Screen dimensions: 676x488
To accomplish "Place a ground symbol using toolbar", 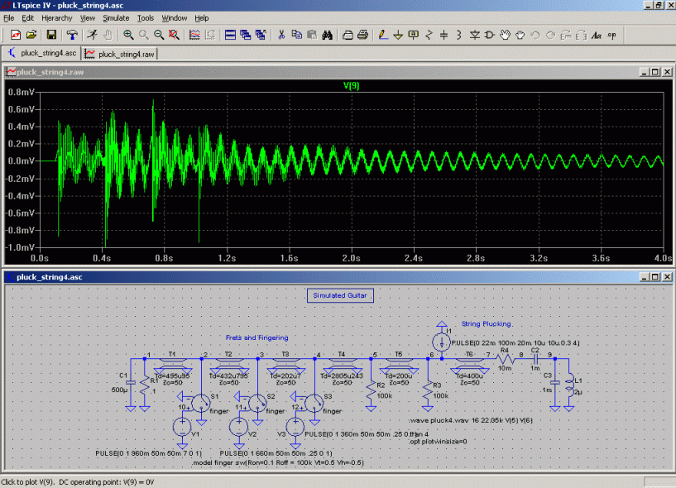I will pos(397,35).
